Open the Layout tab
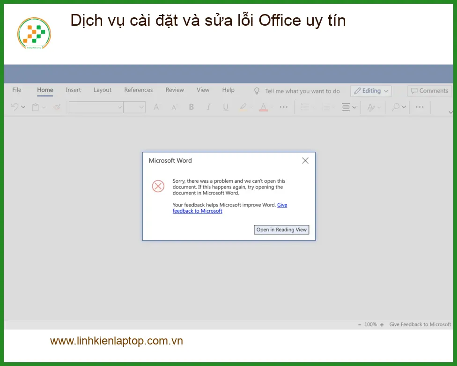The height and width of the screenshot is (366, 457). click(102, 90)
